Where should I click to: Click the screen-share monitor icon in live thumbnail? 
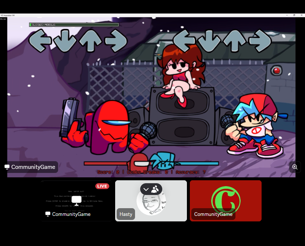click(x=77, y=200)
